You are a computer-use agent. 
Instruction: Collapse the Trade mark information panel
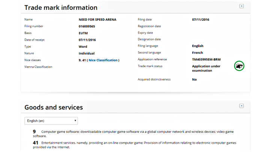click(241, 6)
